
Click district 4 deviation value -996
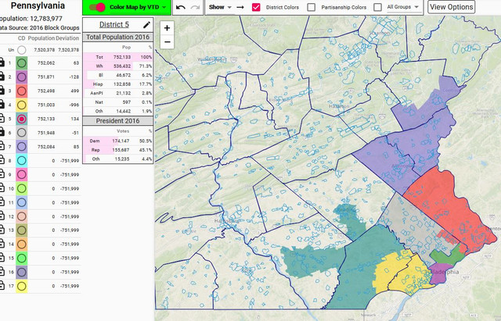click(74, 105)
